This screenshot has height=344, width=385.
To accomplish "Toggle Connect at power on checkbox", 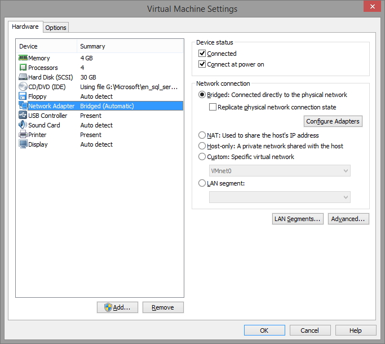I will click(x=202, y=64).
